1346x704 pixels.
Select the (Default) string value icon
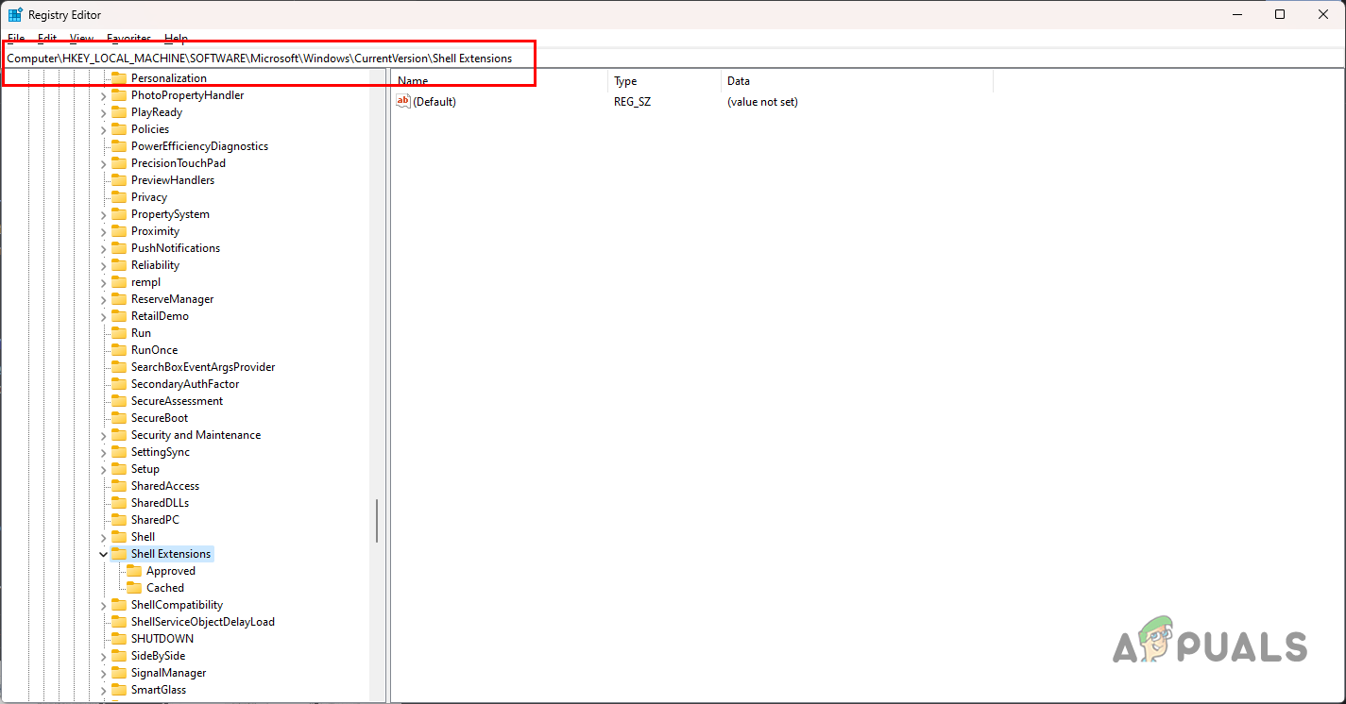tap(401, 101)
